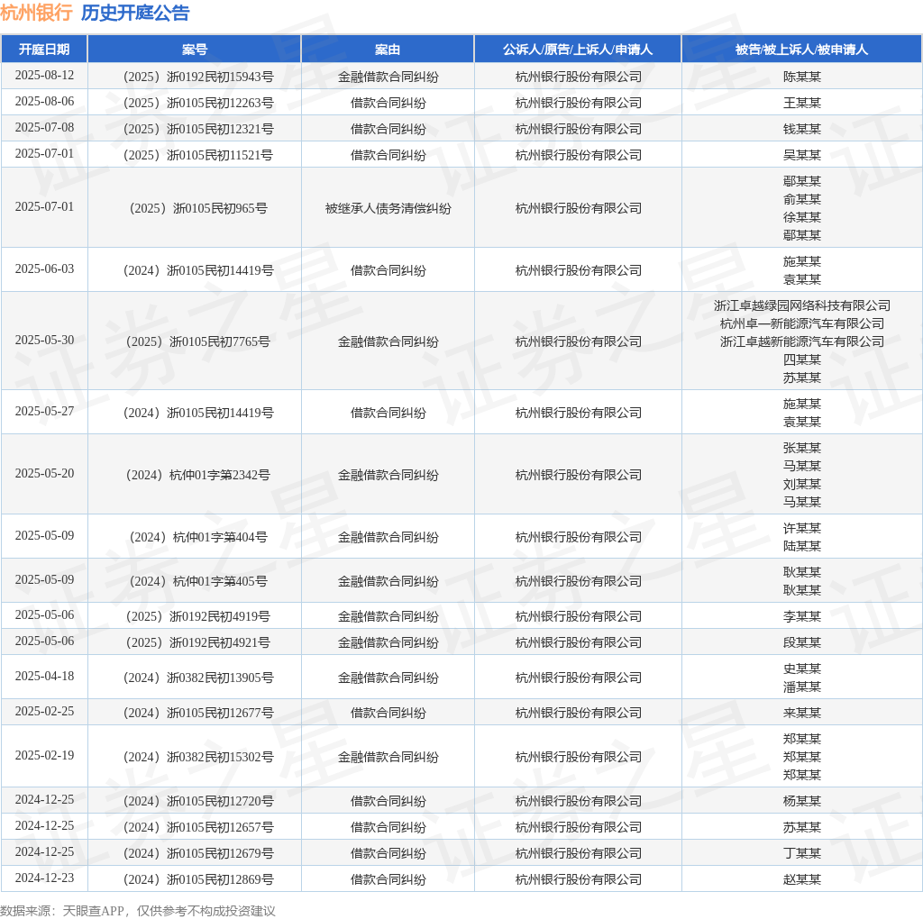The width and height of the screenshot is (923, 919).
Task: Click the 数据来源 天眼查APP footer note
Action: point(138,911)
